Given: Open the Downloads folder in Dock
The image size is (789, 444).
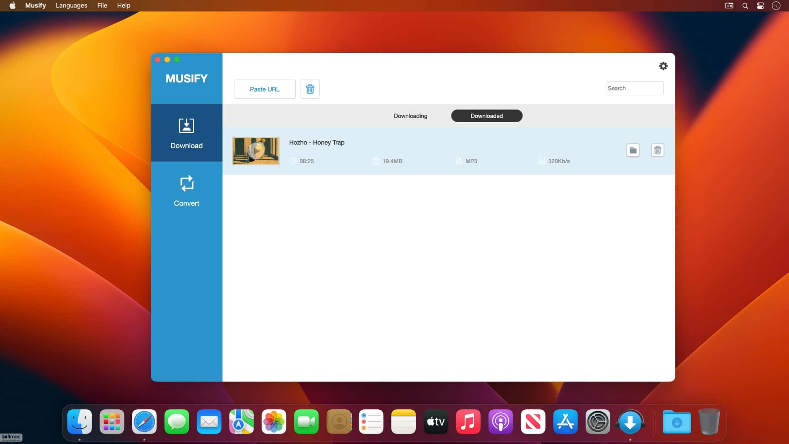Looking at the screenshot, I should [677, 422].
